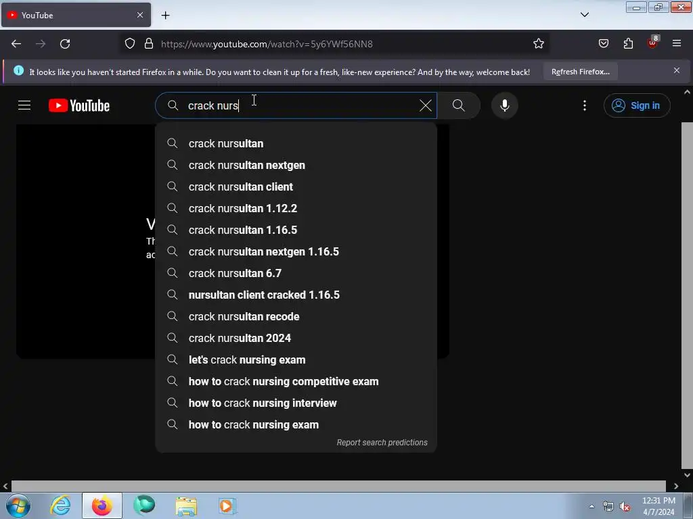Dismiss the Firefox refresh notification bar

(x=676, y=70)
